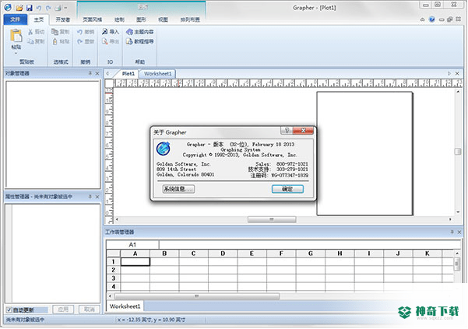Select row header 3 in worksheet

114,278
